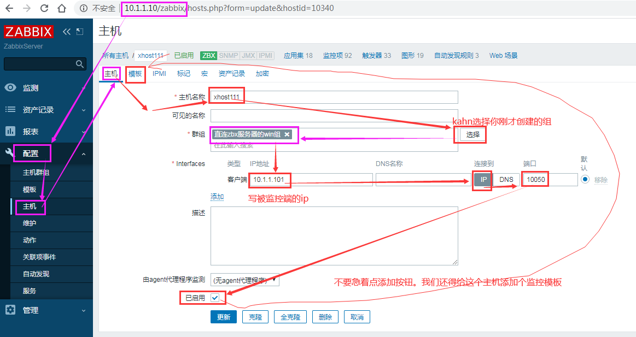Toggle the 已启用 checkbox
The height and width of the screenshot is (337, 636).
[215, 298]
